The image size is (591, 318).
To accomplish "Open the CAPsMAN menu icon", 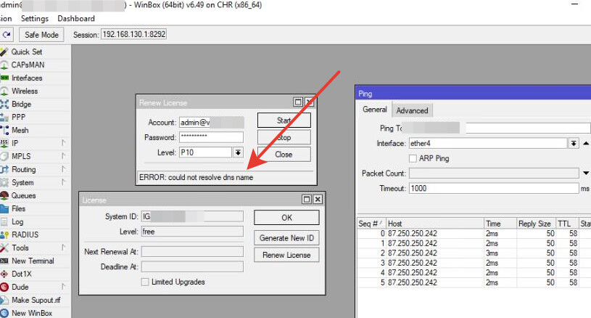I will tap(4, 65).
